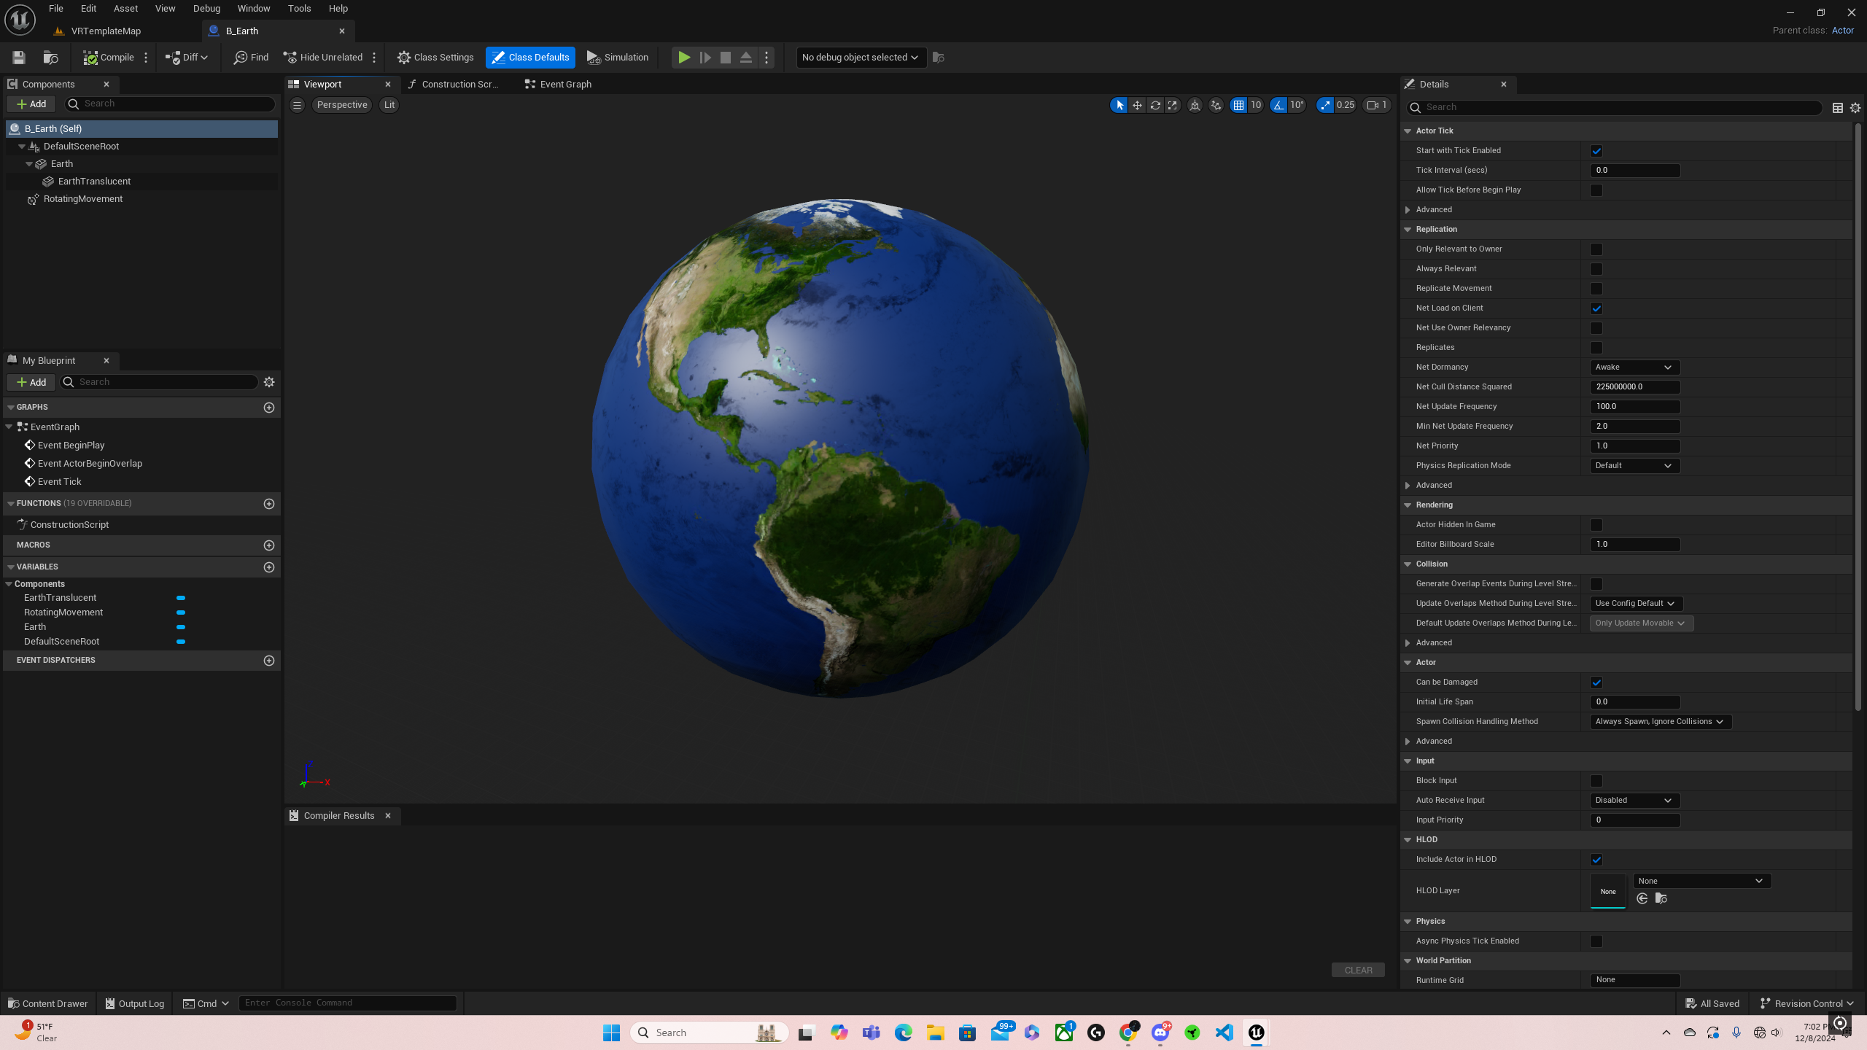This screenshot has height=1050, width=1867.
Task: Open camera speed setting in viewport
Action: point(1377,105)
